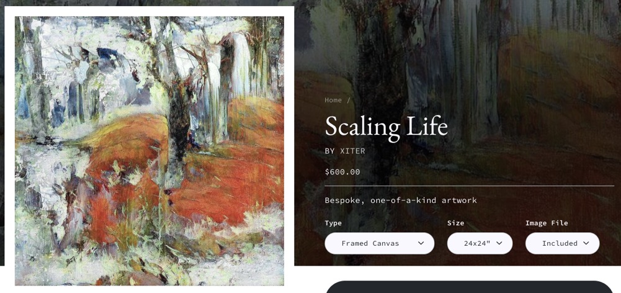The width and height of the screenshot is (621, 293).
Task: Click the Type field label
Action: (x=333, y=223)
